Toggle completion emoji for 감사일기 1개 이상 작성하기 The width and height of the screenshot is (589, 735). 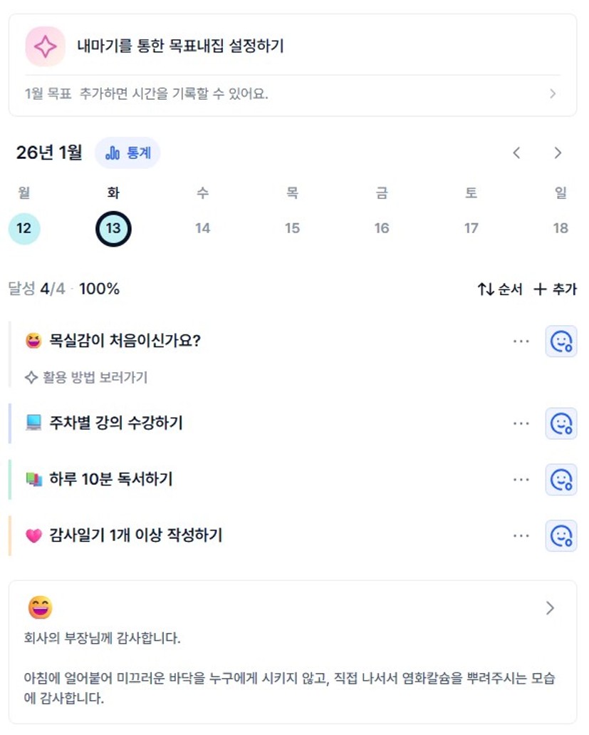561,535
